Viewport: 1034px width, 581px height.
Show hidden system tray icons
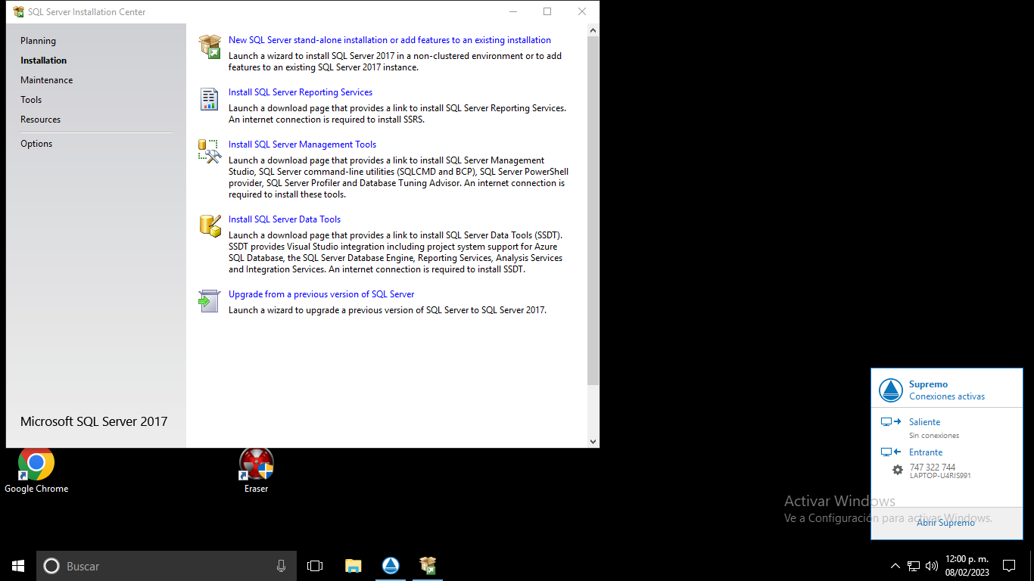(895, 566)
